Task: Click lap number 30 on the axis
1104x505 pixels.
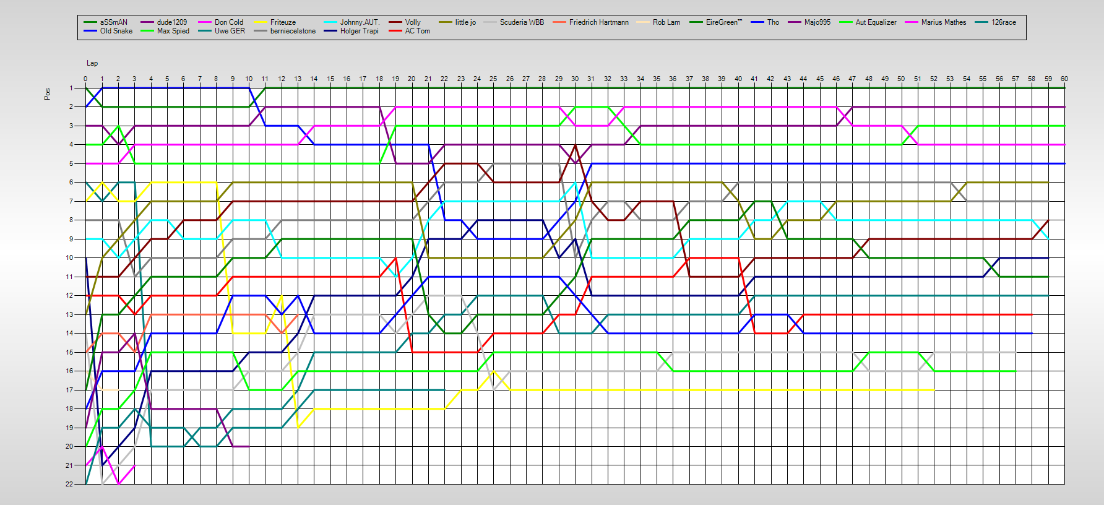Action: [575, 79]
